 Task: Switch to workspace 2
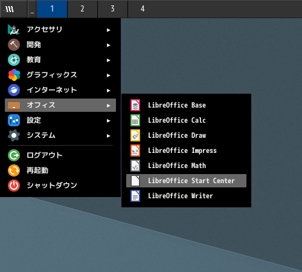[82, 9]
